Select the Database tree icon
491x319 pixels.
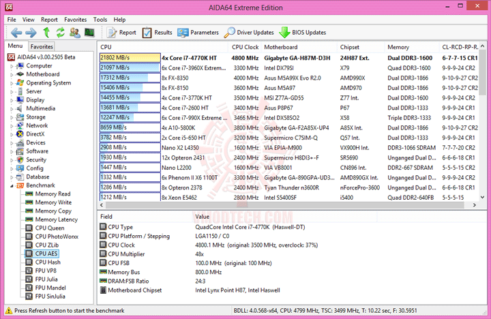[20, 177]
